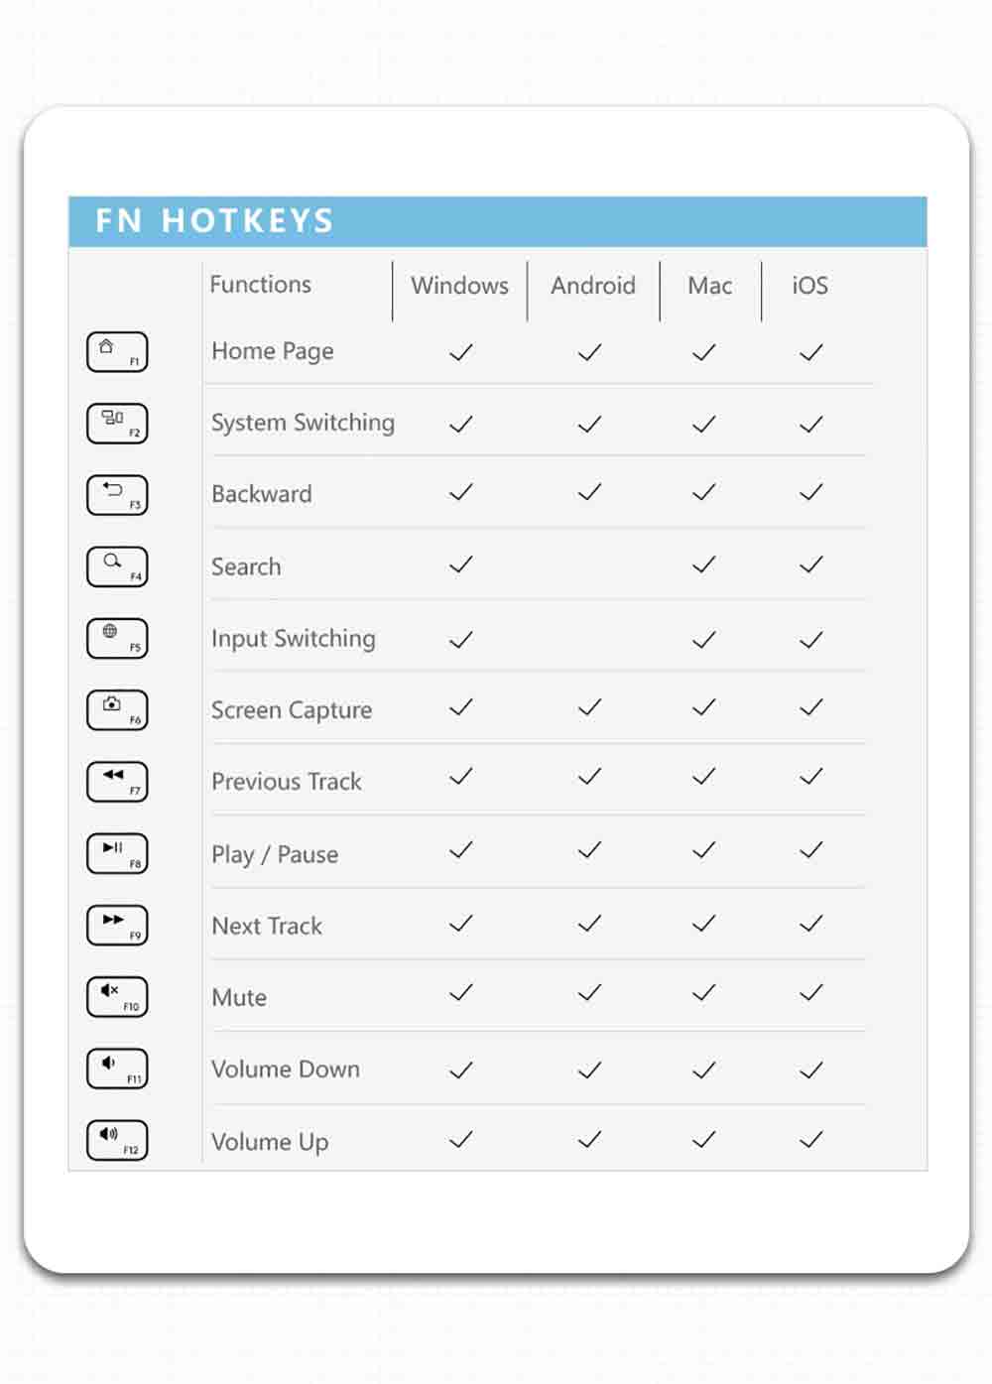Viewport: 992px width, 1384px height.
Task: Click the F10 Mute speaker key icon
Action: point(117,996)
